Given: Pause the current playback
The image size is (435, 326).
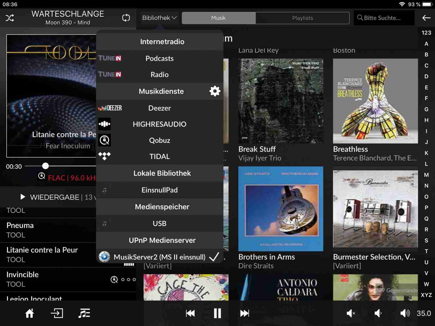Looking at the screenshot, I should (217, 313).
